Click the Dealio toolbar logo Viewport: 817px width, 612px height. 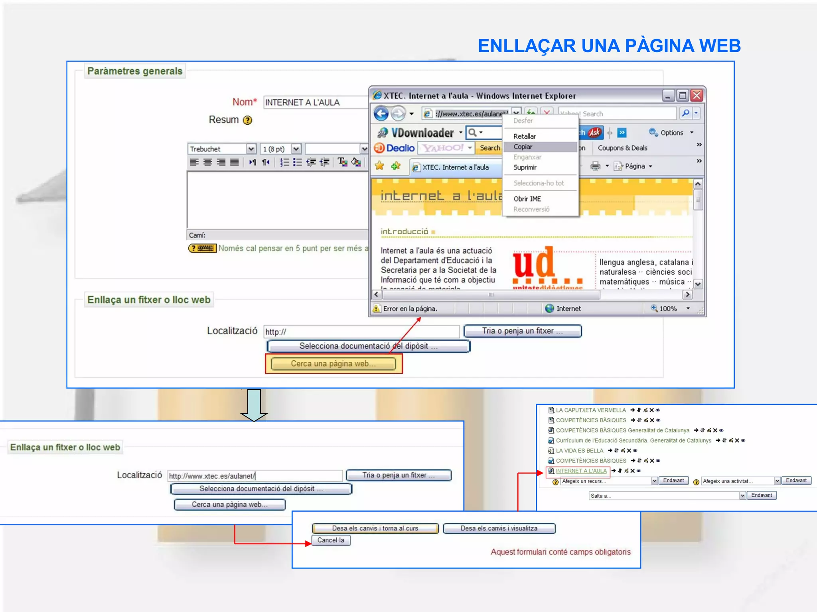(395, 148)
